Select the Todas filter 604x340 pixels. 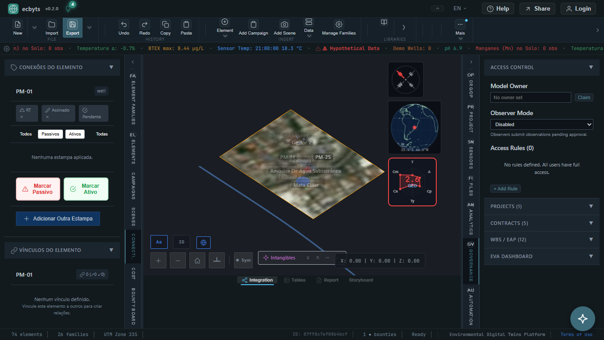tap(102, 134)
